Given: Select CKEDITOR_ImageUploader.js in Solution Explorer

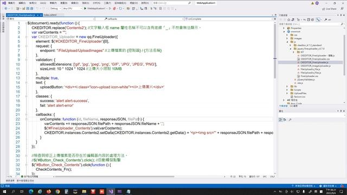Looking at the screenshot, I should 315,66.
